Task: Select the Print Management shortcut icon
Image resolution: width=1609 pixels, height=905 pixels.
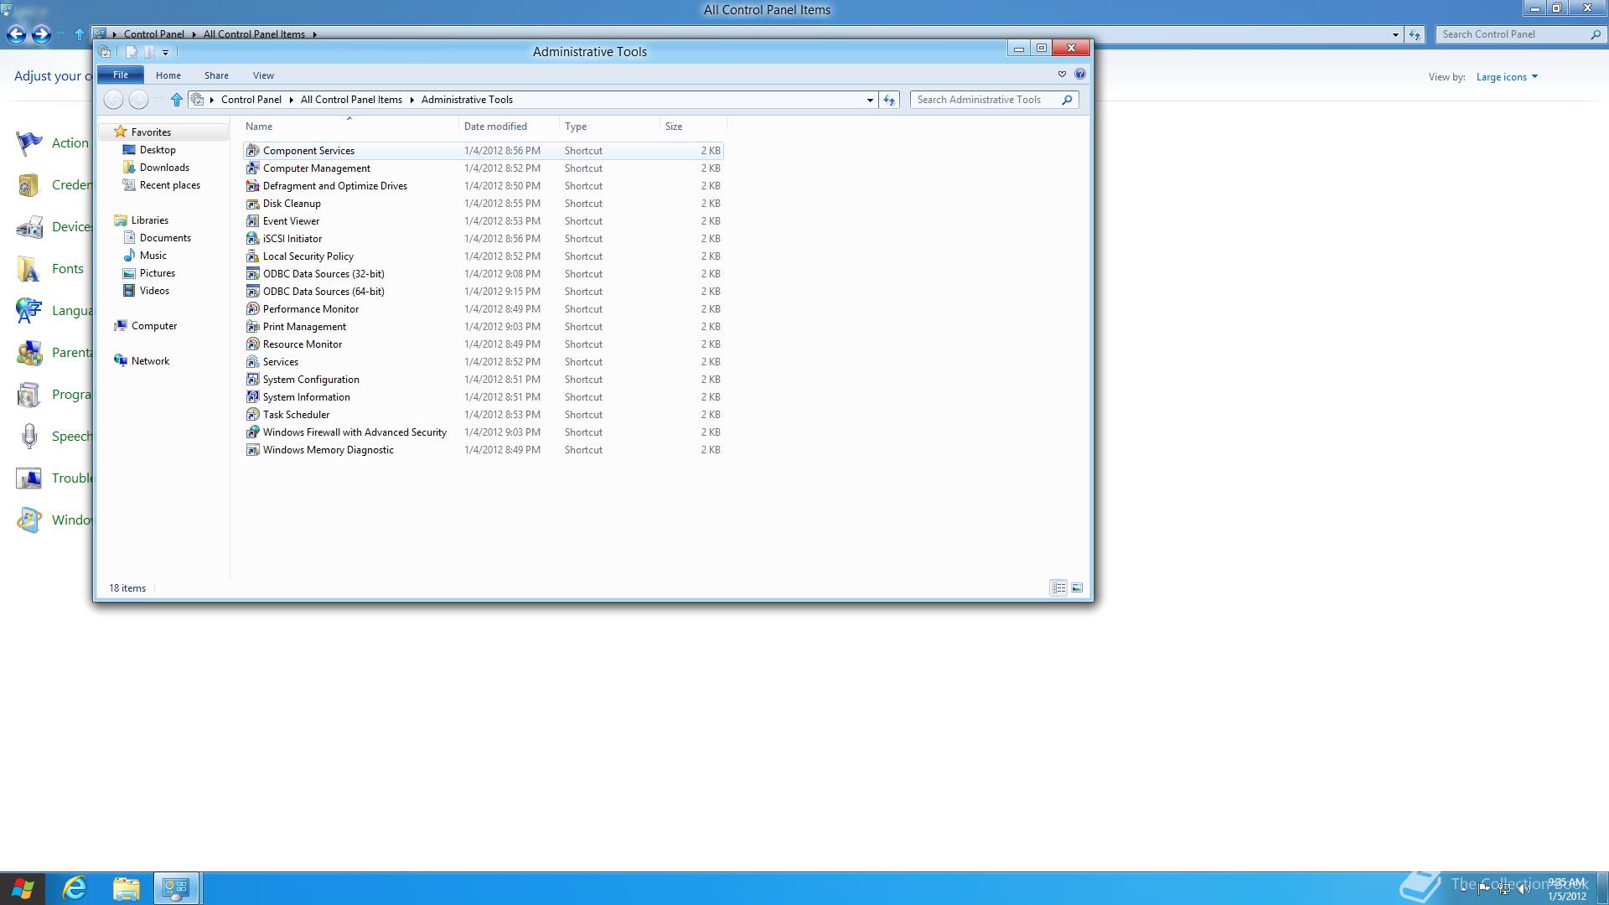Action: [x=252, y=327]
